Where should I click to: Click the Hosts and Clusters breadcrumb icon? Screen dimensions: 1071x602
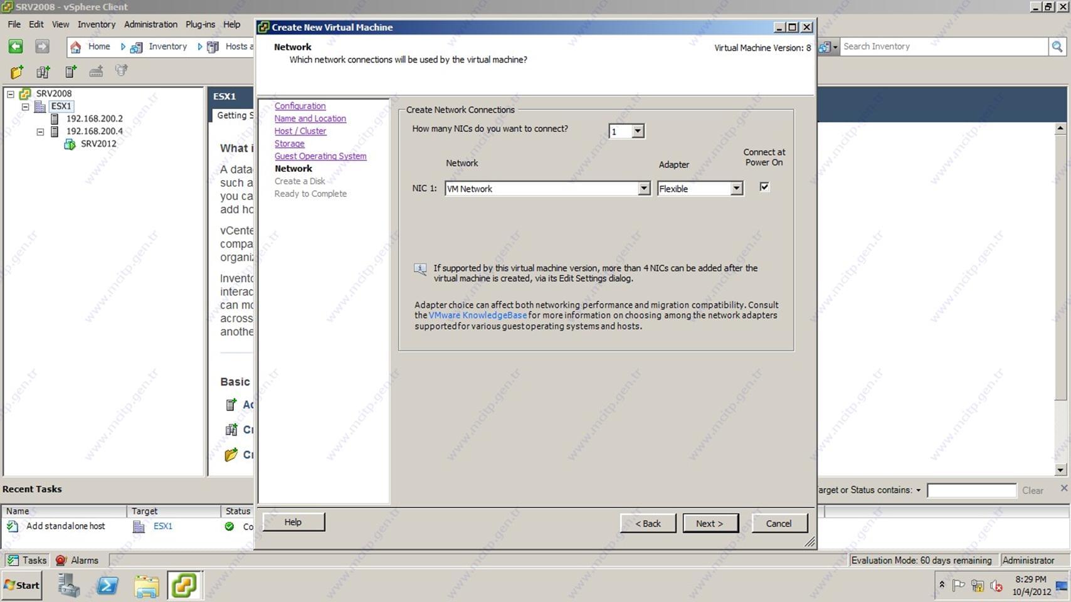pyautogui.click(x=213, y=47)
